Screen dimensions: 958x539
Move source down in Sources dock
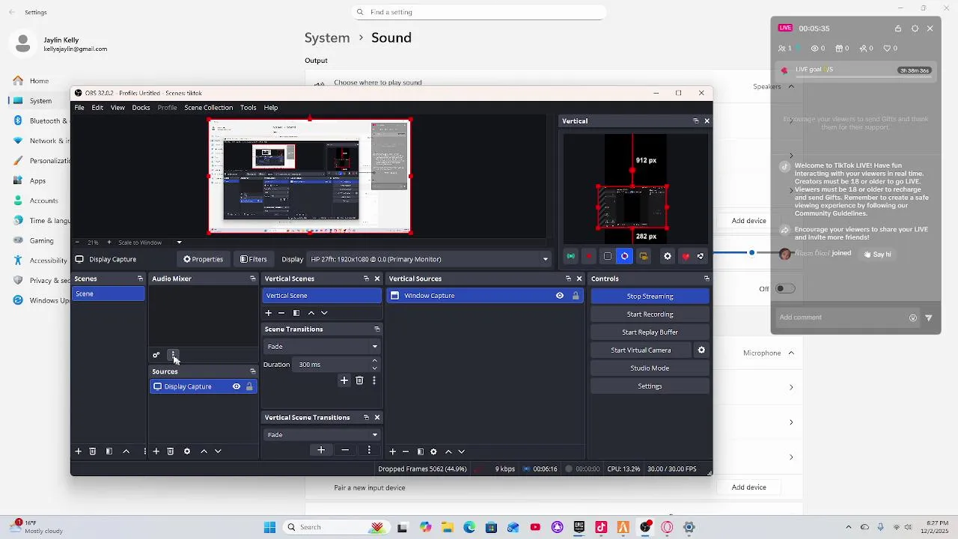click(218, 451)
